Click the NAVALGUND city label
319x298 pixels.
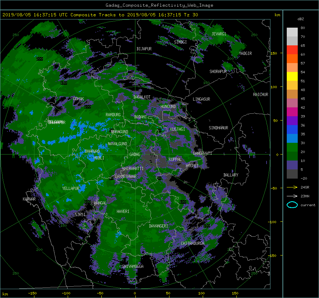117,144
